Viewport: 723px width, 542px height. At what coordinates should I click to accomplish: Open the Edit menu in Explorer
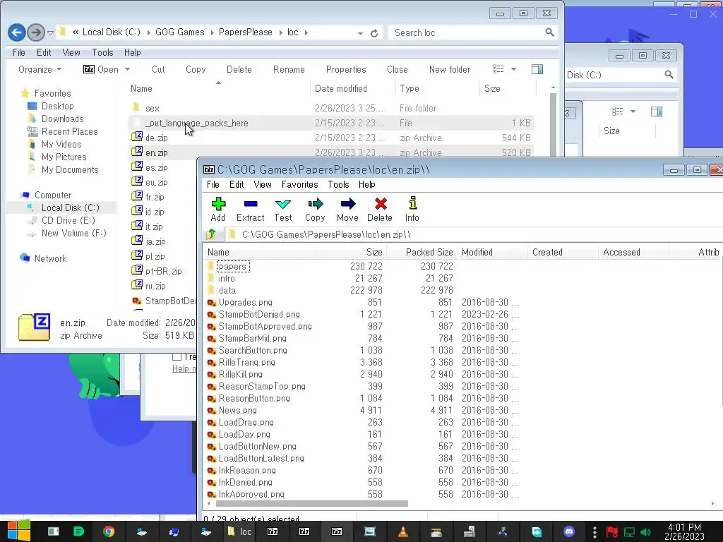click(44, 52)
